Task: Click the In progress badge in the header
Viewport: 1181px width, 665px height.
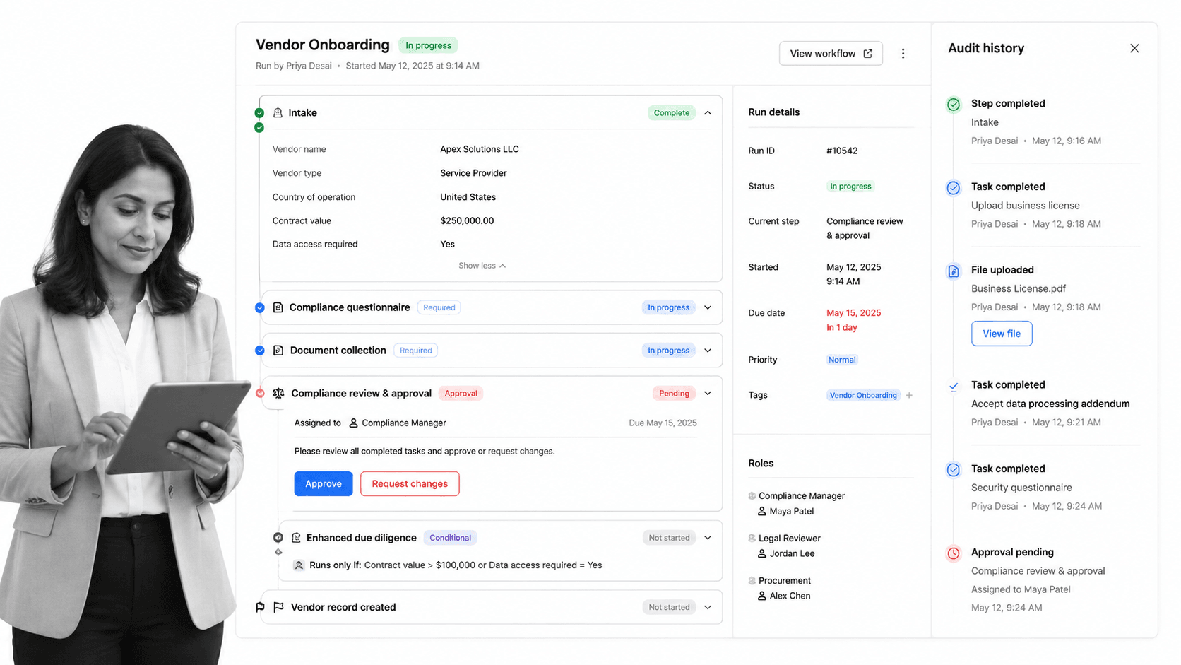Action: coord(428,45)
